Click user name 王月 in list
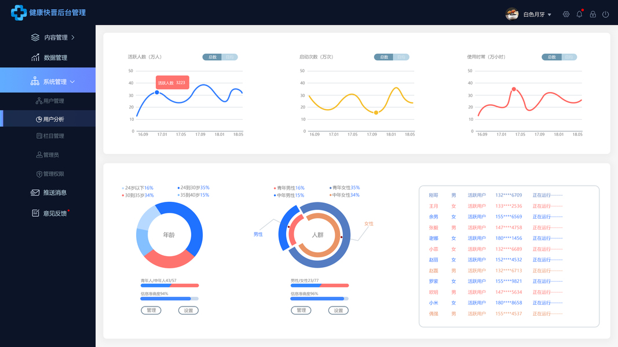The height and width of the screenshot is (347, 618). tap(434, 206)
